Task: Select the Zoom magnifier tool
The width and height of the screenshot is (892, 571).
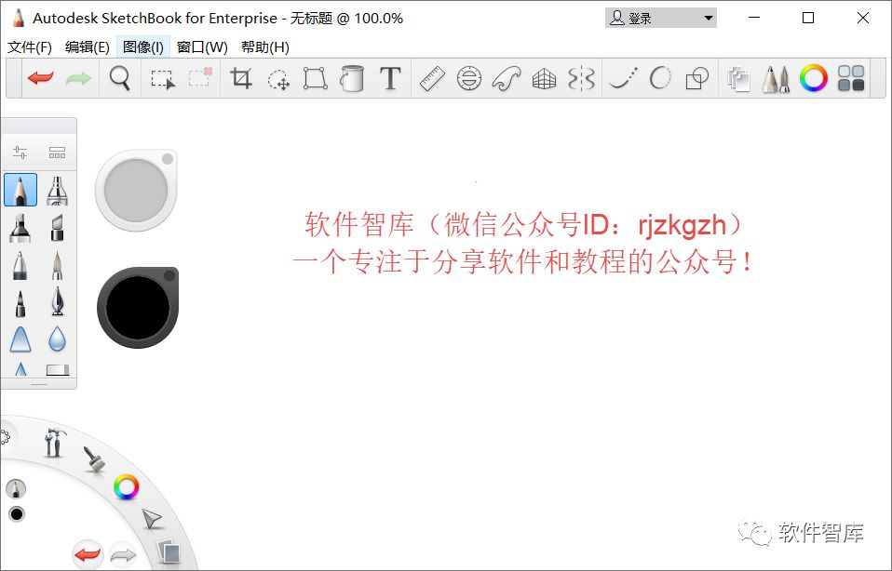Action: click(119, 78)
